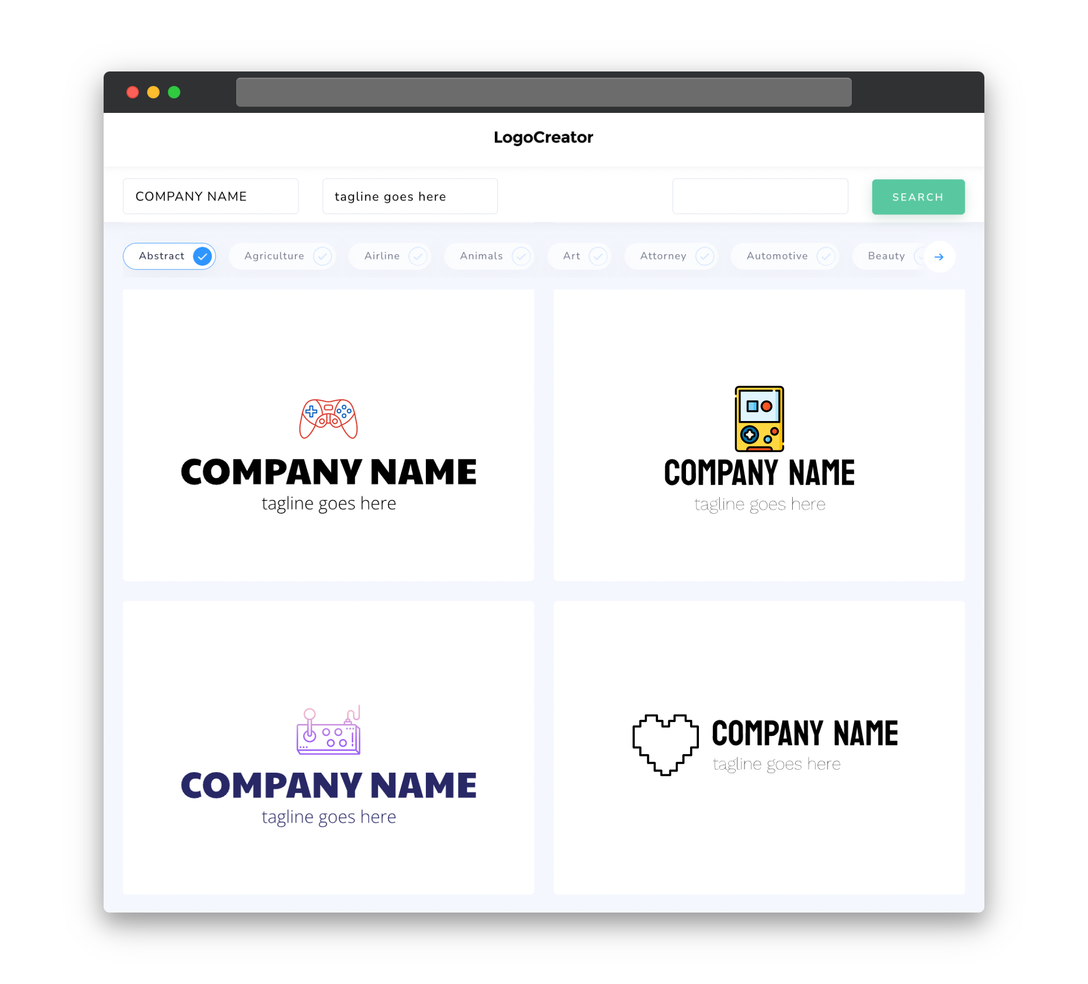Select the arcade cabinet logo template
1088x984 pixels.
(x=329, y=749)
